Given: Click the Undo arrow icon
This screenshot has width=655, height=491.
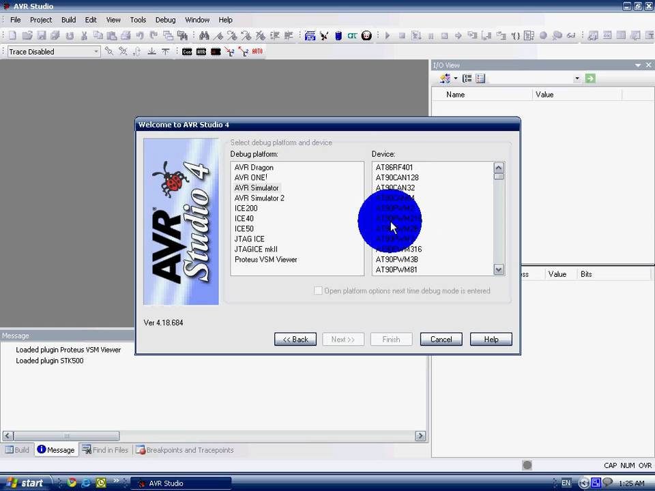Looking at the screenshot, I should point(140,35).
